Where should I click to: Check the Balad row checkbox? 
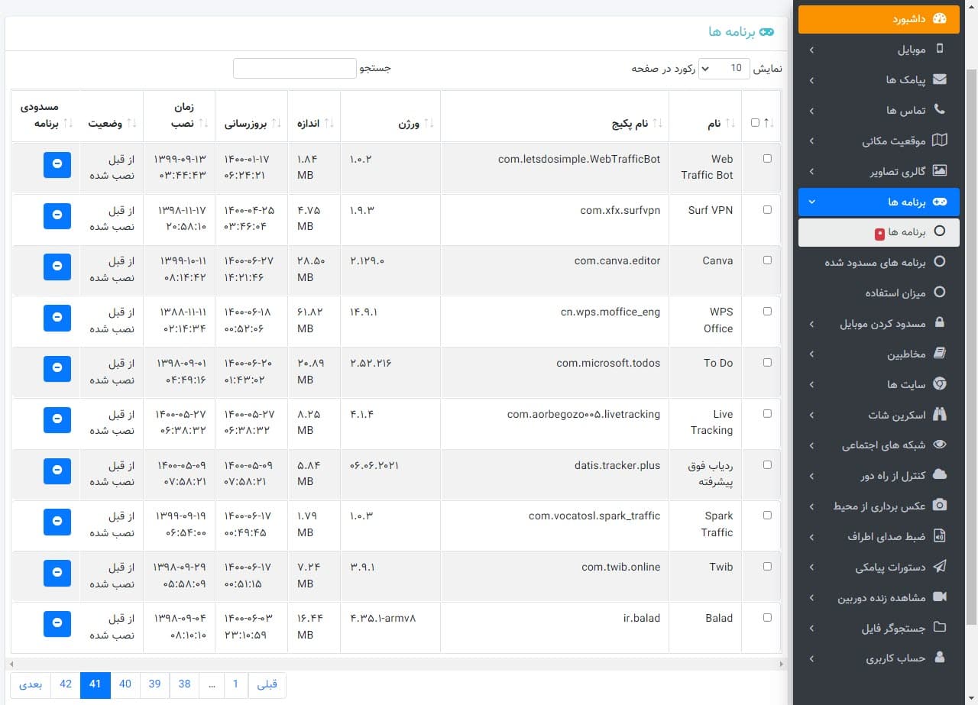(x=767, y=617)
